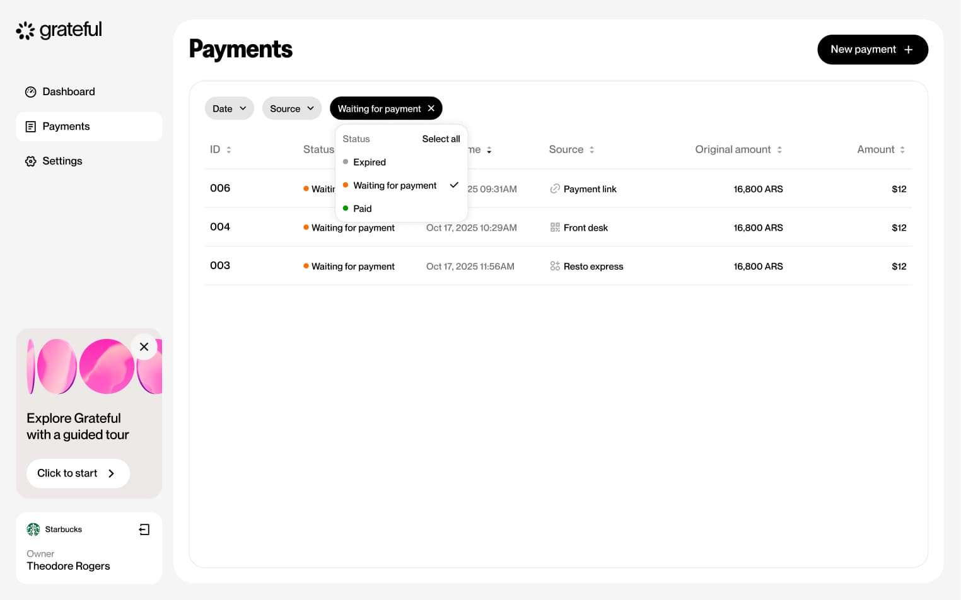This screenshot has height=600, width=961.
Task: Remove the Waiting for payment filter
Action: (431, 108)
